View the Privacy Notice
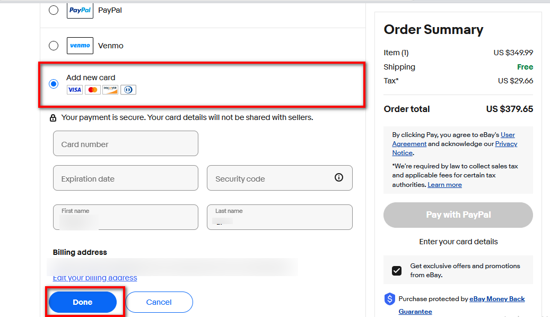Viewport: 550px width, 317px height. click(x=506, y=143)
